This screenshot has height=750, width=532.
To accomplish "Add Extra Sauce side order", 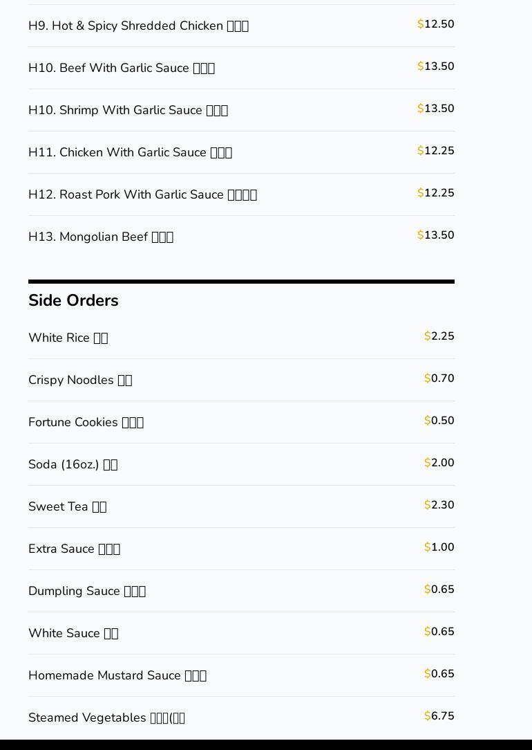I will (74, 549).
